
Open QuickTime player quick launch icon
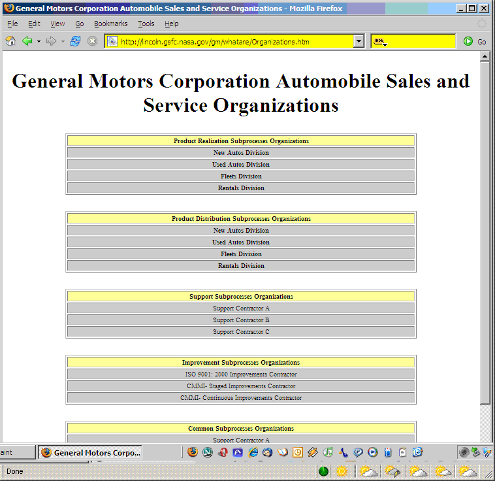[x=358, y=452]
